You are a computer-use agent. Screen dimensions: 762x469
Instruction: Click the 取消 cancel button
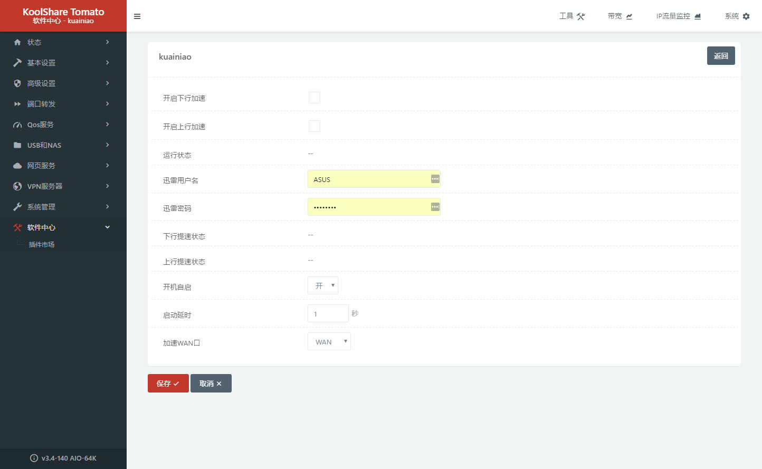click(211, 384)
